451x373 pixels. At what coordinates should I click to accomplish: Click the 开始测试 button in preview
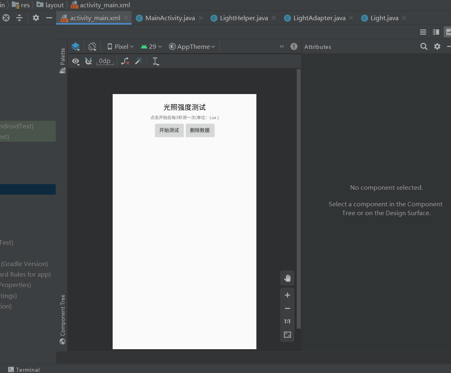point(169,130)
